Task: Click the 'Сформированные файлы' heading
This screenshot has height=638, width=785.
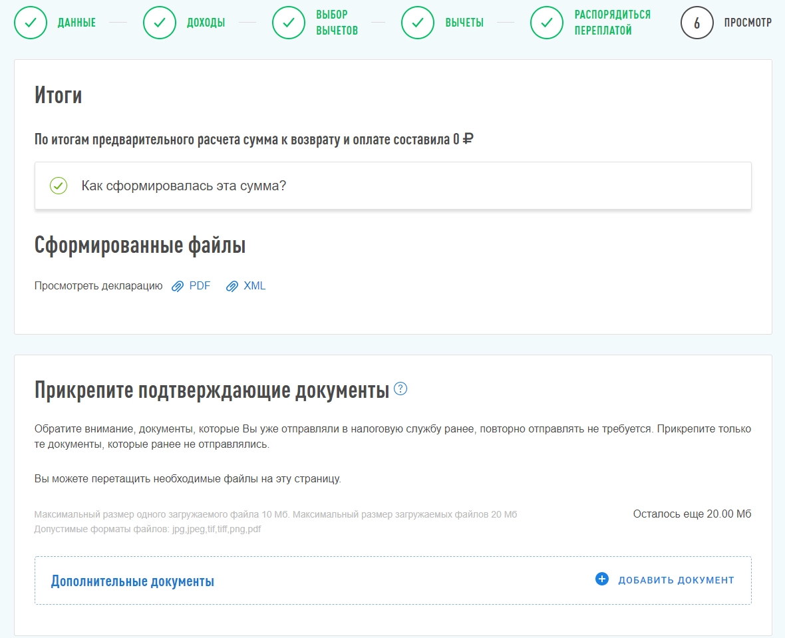Action: pyautogui.click(x=140, y=245)
